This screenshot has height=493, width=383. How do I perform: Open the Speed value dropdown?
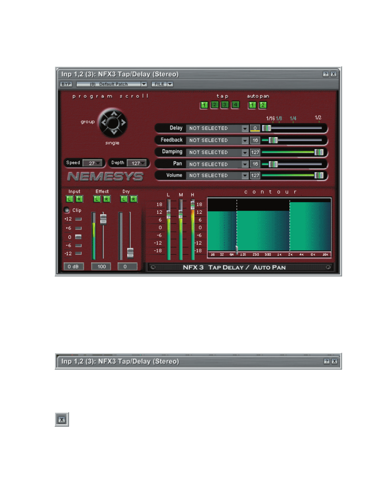98,163
